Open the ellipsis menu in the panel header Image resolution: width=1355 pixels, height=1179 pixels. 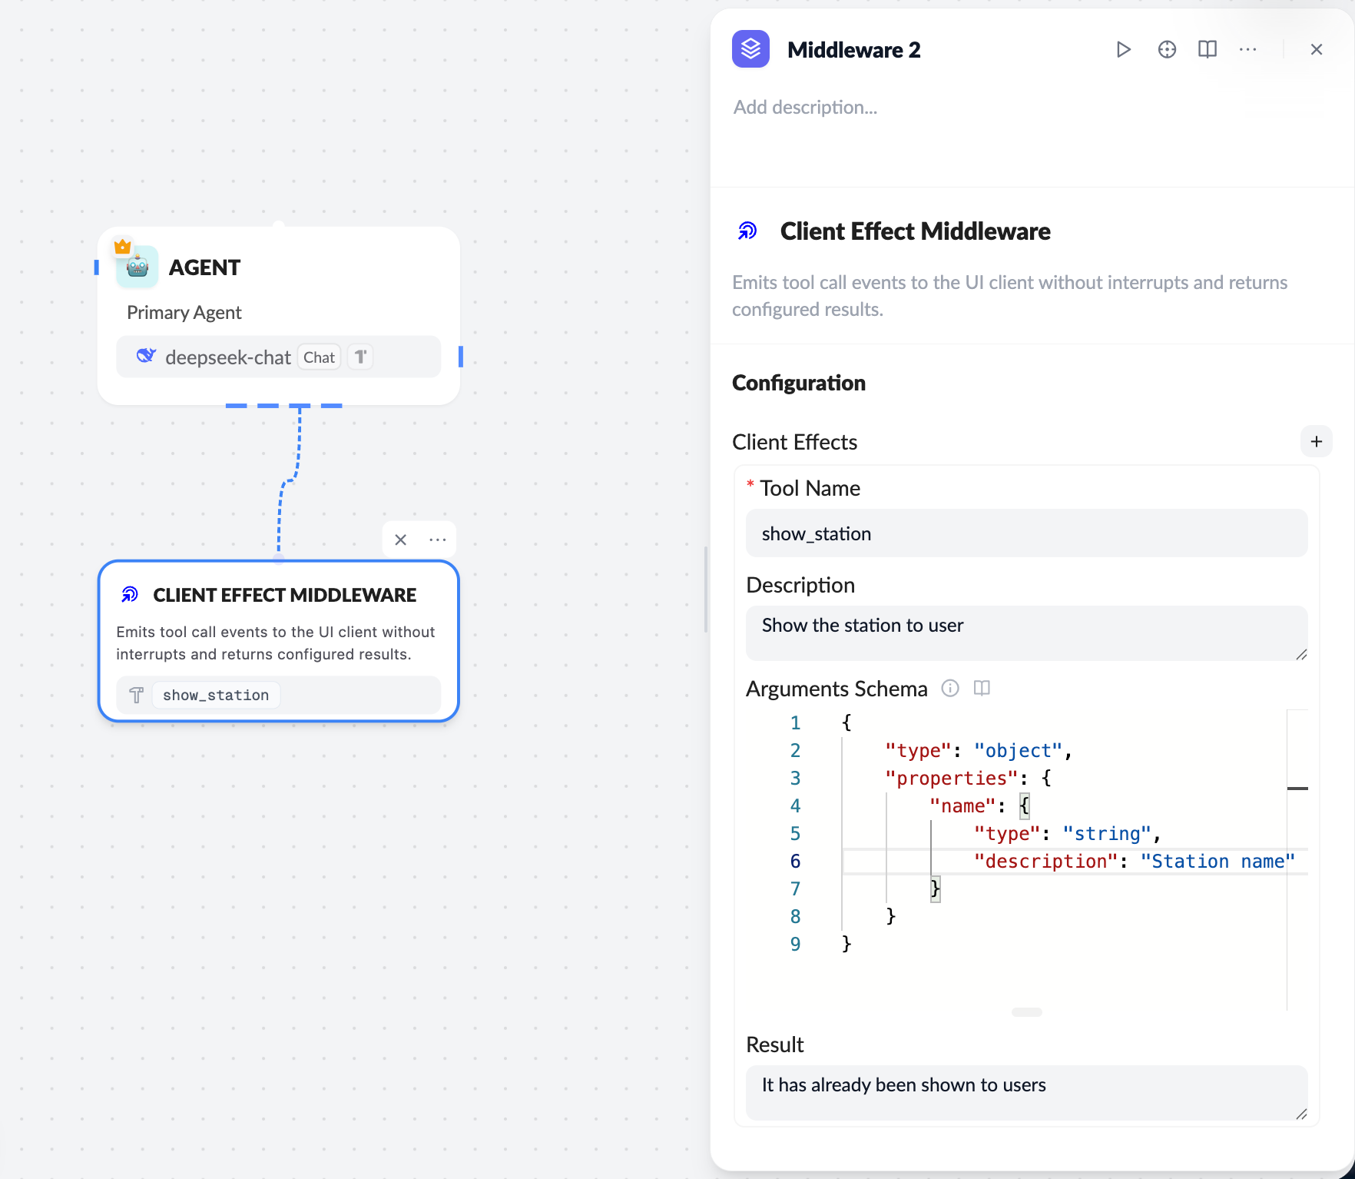1247,48
